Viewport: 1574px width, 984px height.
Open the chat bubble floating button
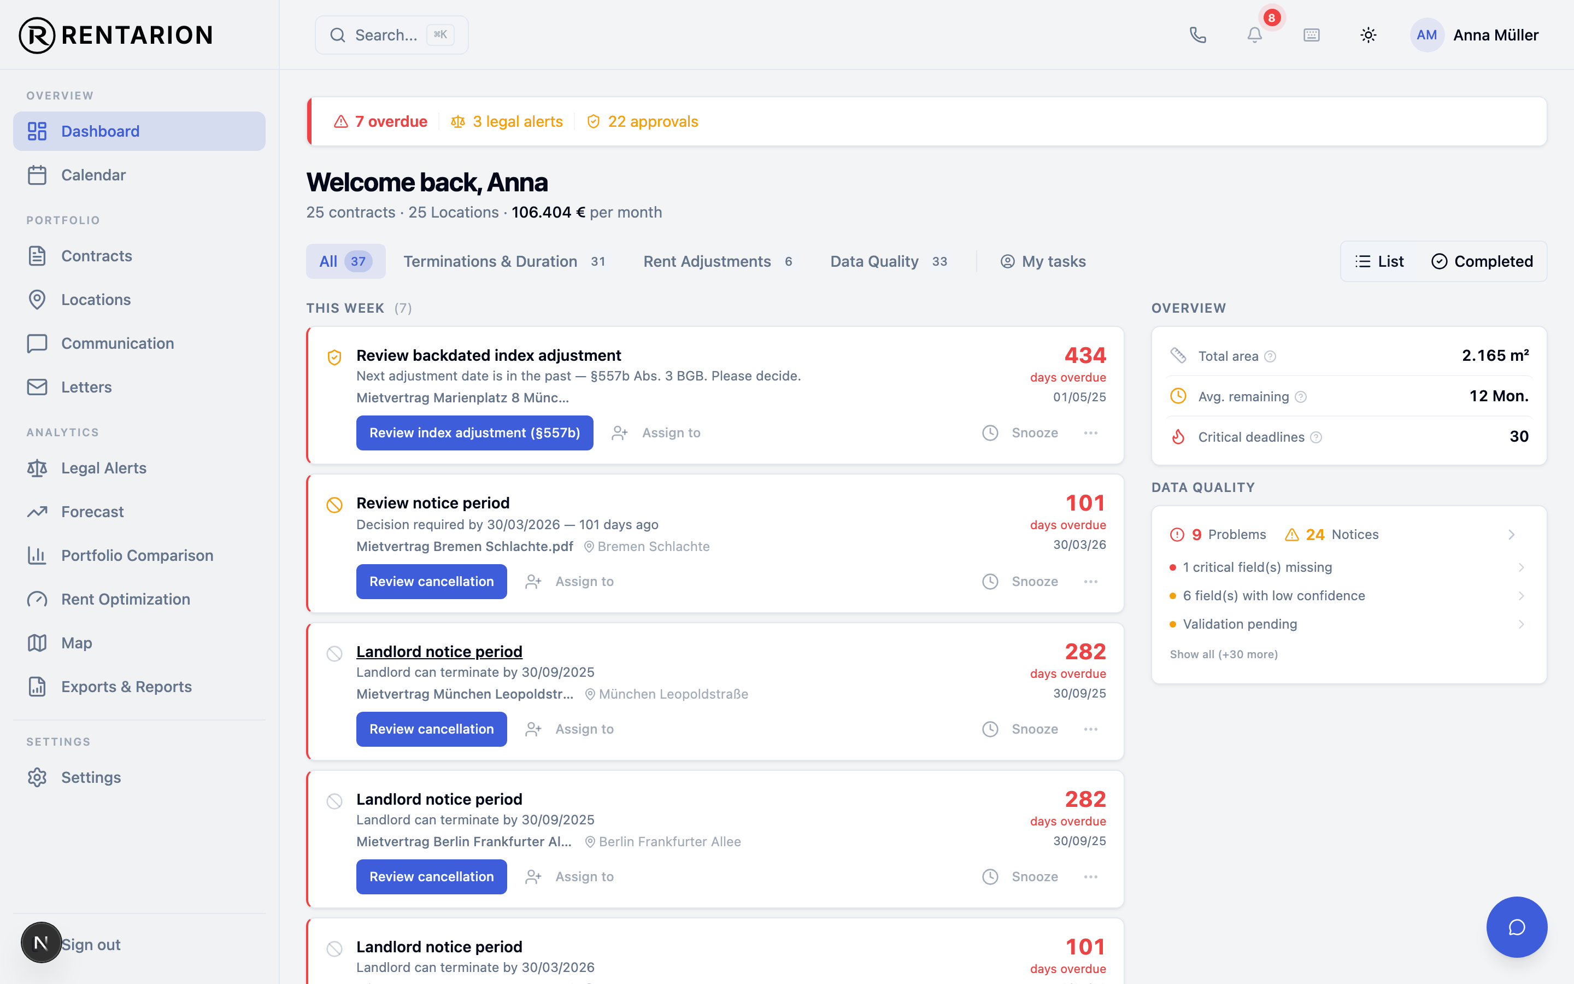[1516, 927]
